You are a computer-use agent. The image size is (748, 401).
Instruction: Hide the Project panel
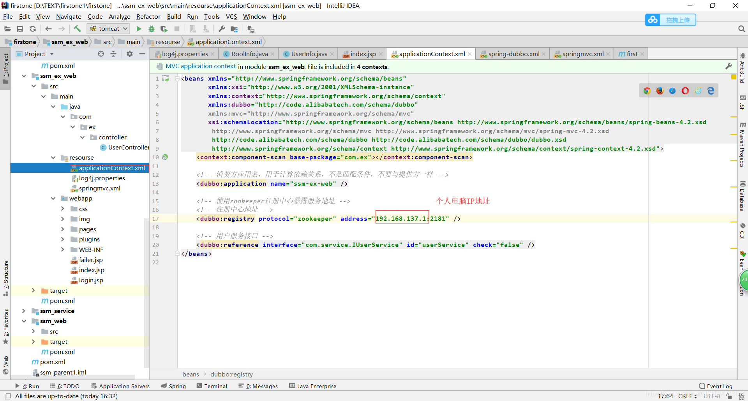[x=142, y=54]
